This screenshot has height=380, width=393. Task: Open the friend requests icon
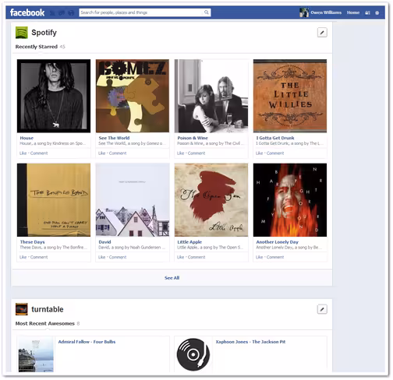[52, 12]
